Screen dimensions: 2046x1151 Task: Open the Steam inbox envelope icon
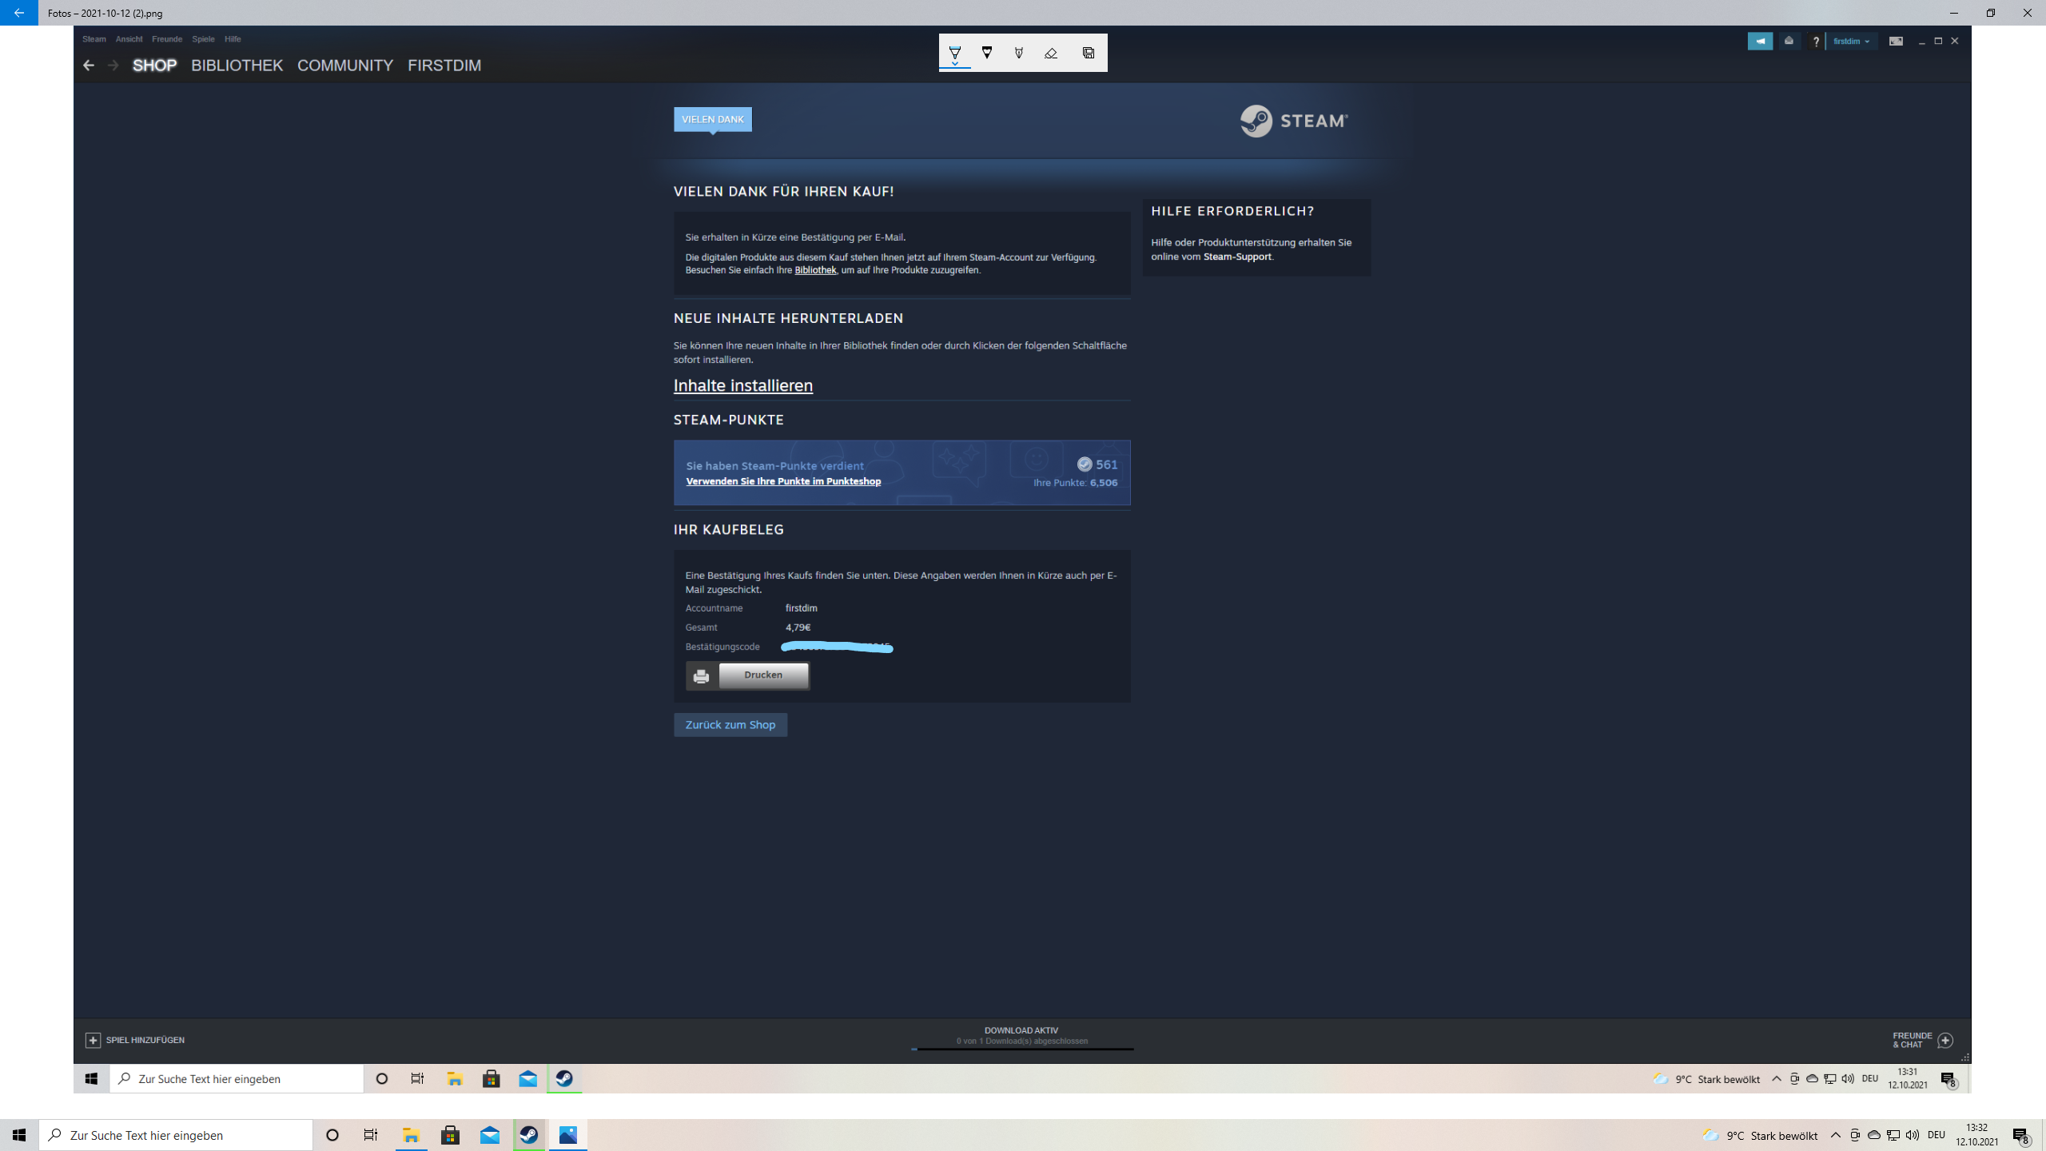(x=1789, y=41)
